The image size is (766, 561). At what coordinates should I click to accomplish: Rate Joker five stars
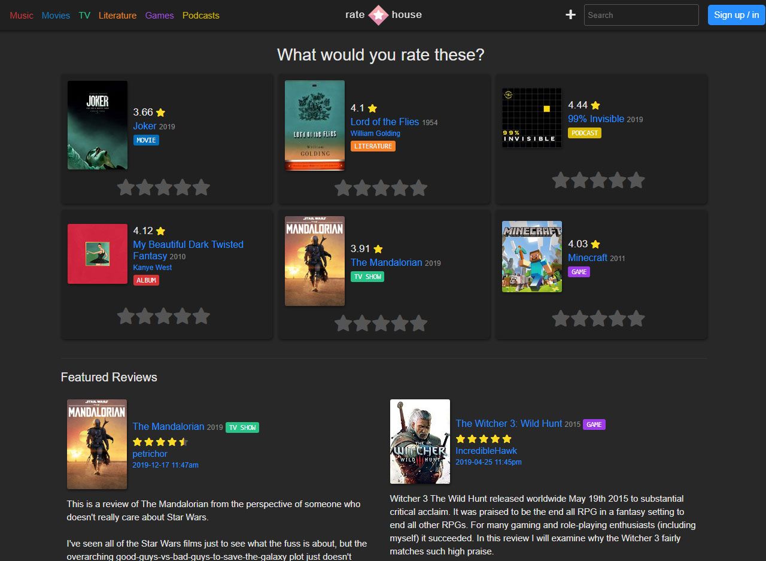pos(202,187)
